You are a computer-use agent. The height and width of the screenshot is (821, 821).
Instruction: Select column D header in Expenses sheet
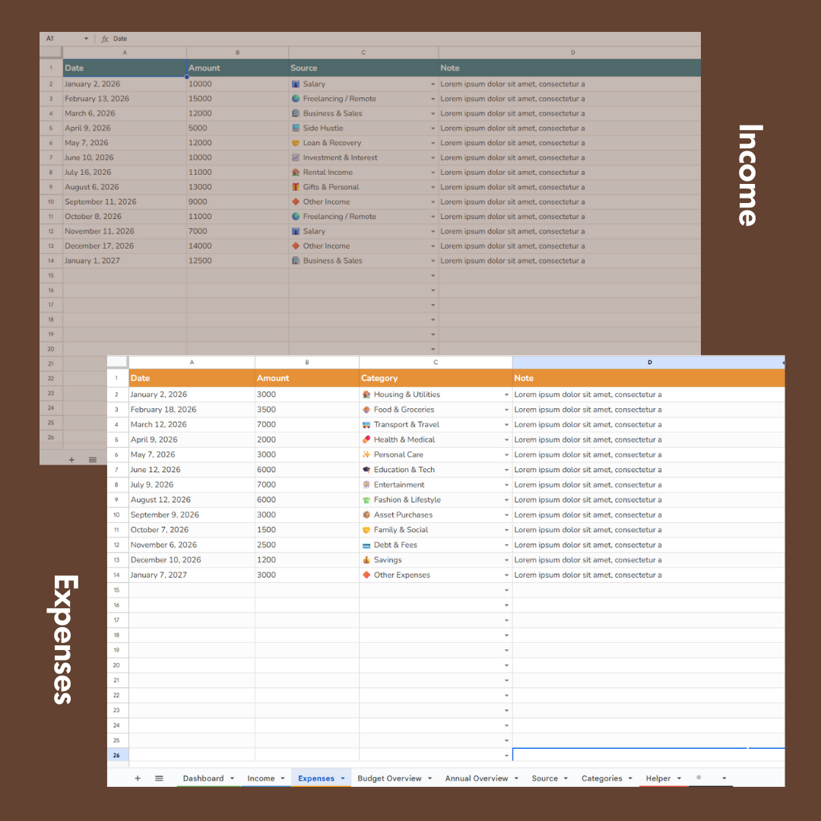(648, 363)
